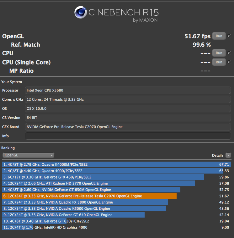This screenshot has height=238, width=234.
Task: Toggle the CPU Single Core checkbox
Action: (229, 62)
